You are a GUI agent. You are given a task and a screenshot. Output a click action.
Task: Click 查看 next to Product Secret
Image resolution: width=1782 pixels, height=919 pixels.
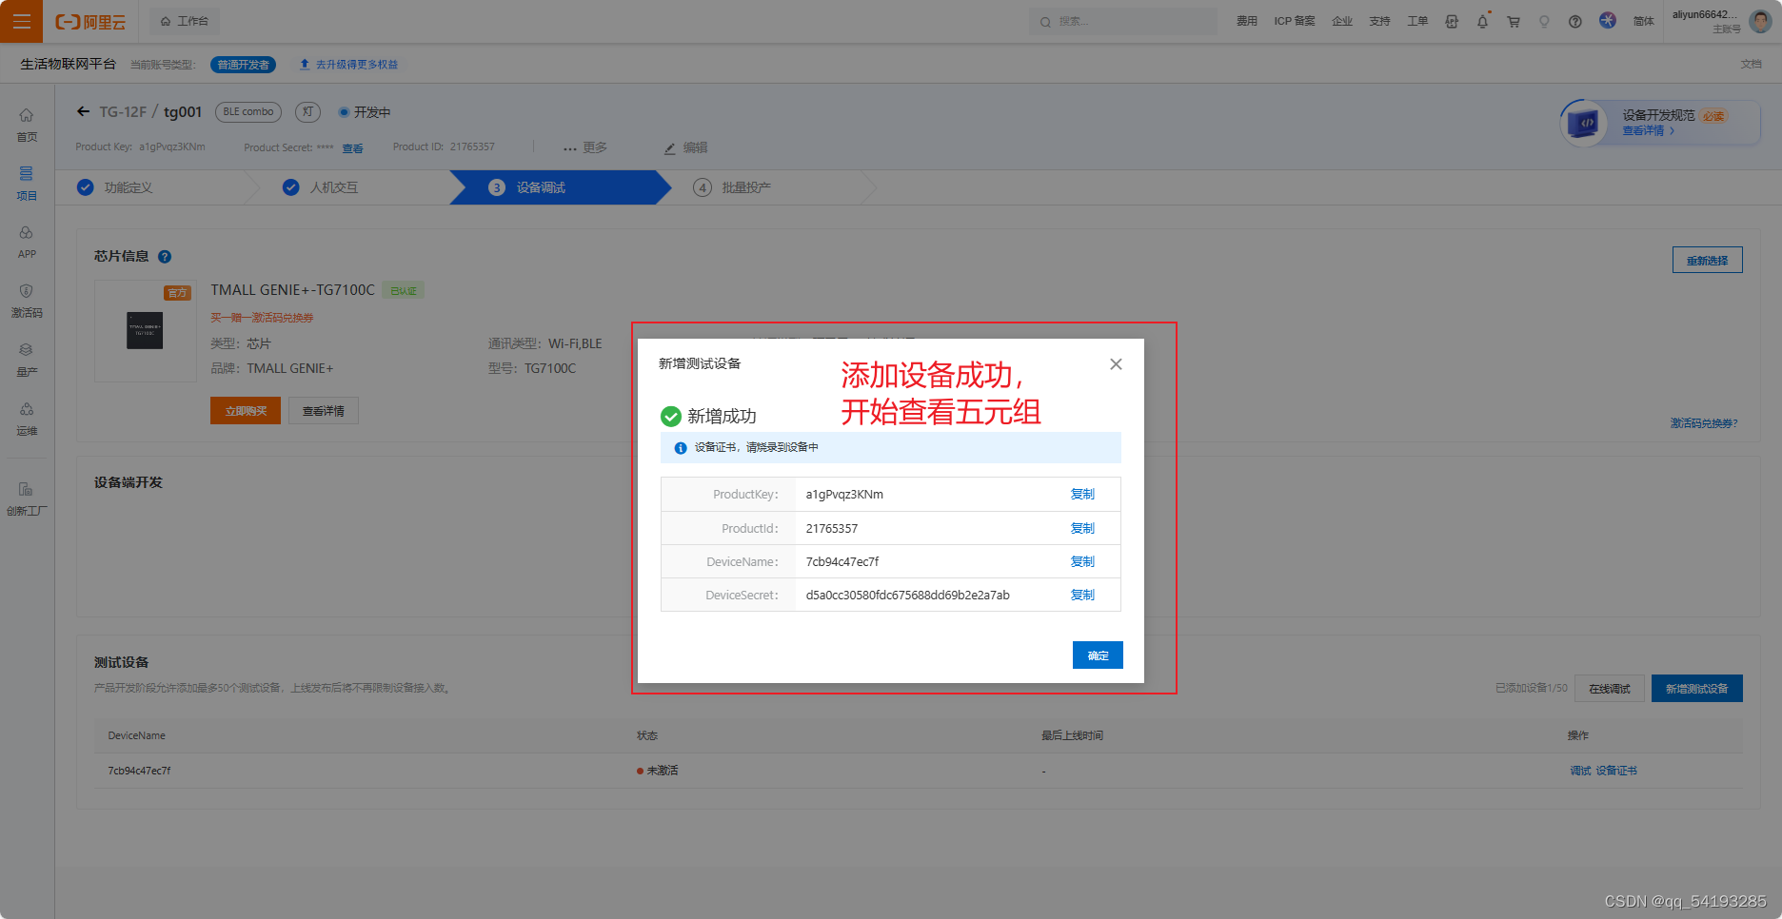point(352,148)
